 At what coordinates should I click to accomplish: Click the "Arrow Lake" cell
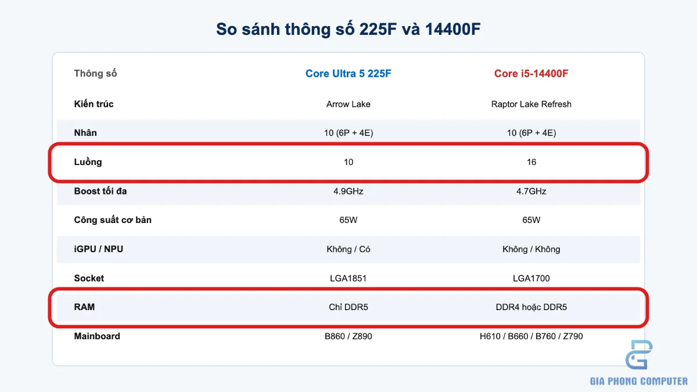pos(348,105)
